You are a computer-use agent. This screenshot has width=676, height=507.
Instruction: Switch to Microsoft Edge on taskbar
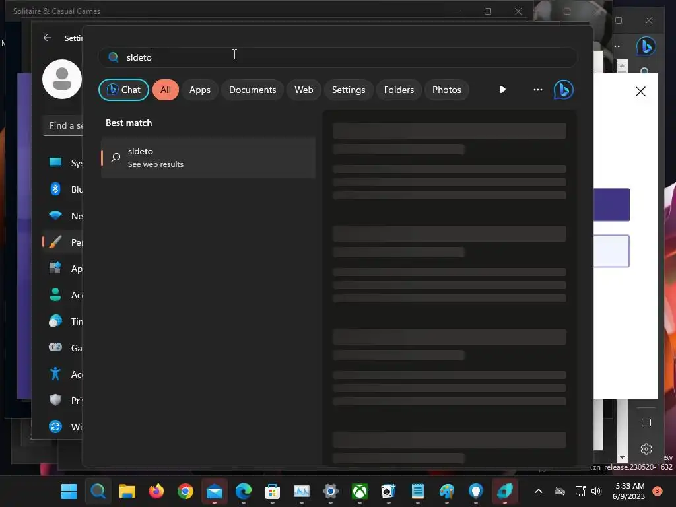[244, 491]
